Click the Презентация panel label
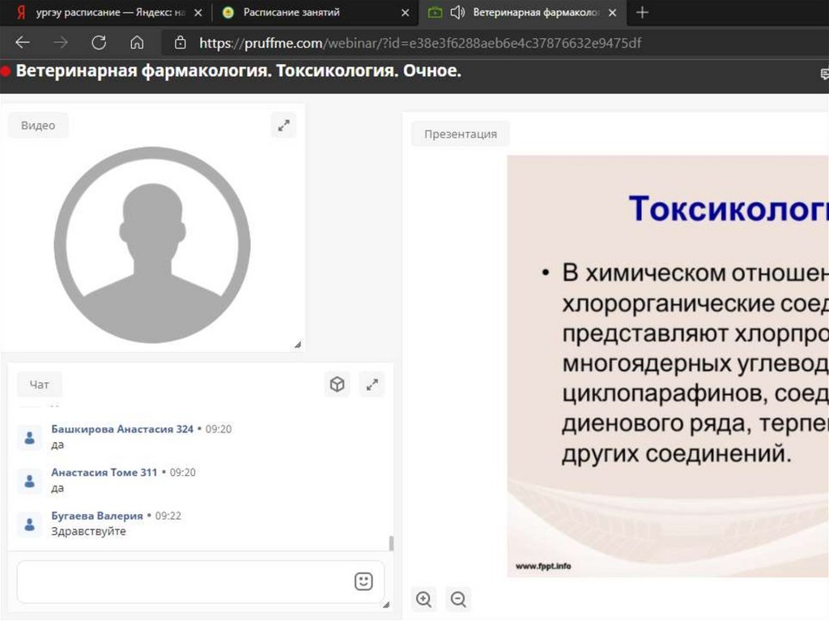 [460, 134]
